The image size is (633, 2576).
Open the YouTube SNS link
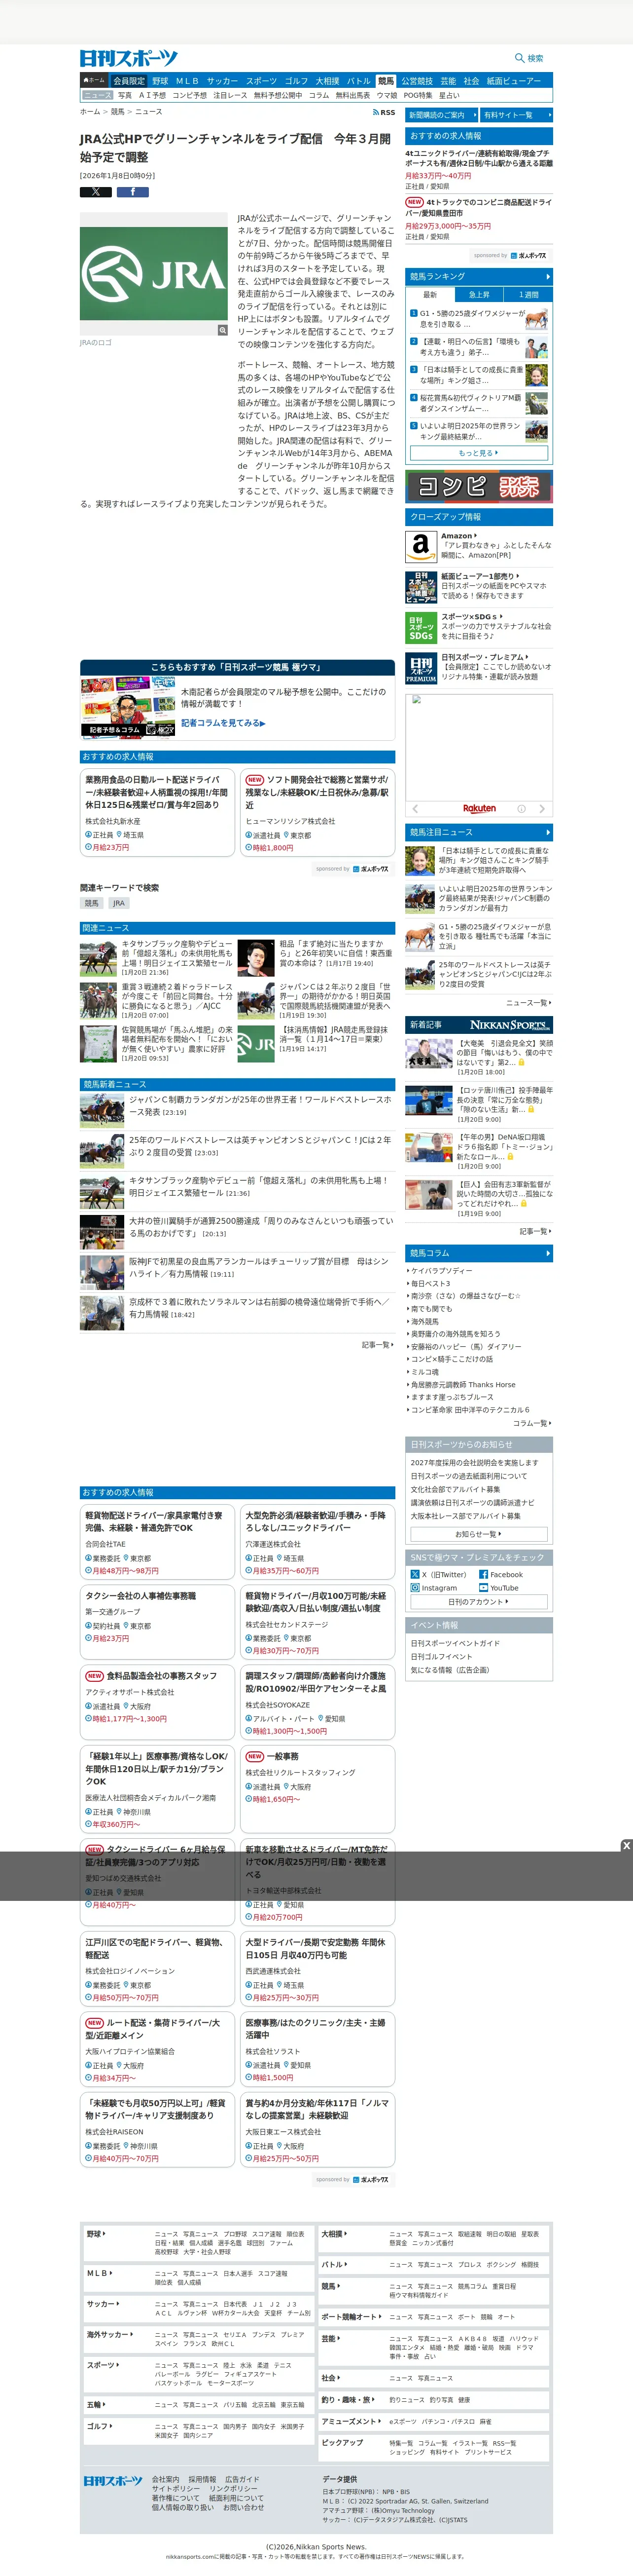(x=499, y=1587)
